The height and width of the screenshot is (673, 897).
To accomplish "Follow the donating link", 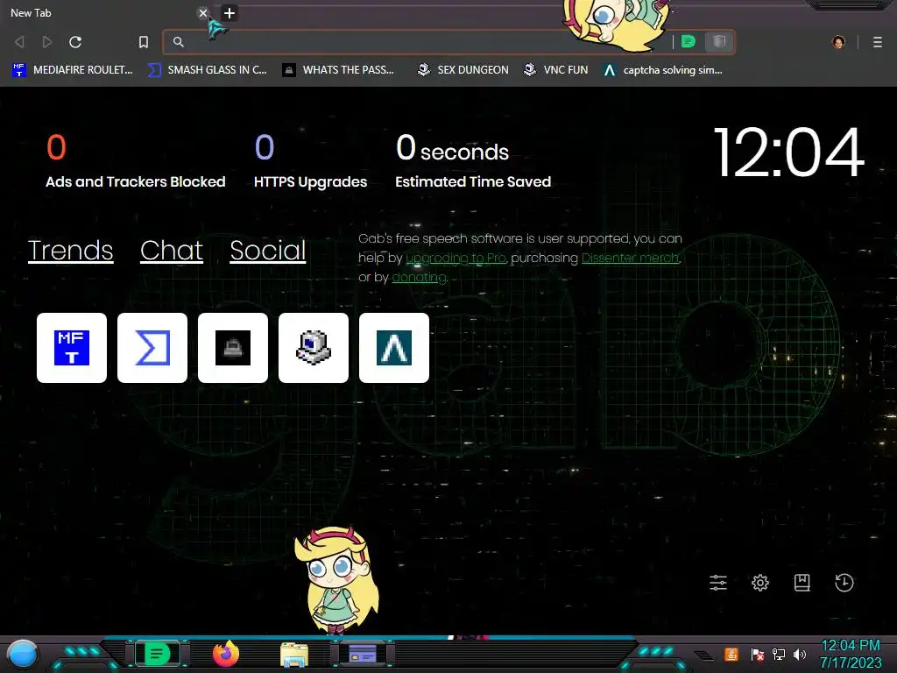I will [x=419, y=278].
